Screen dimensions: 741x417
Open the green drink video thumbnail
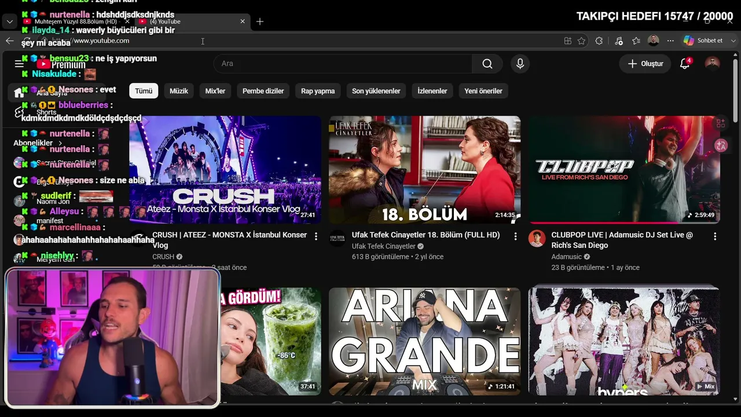270,342
